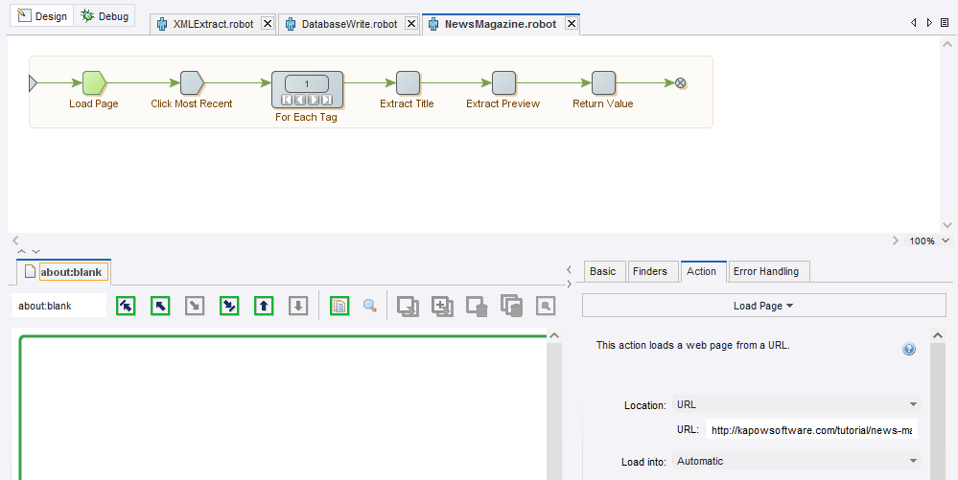Screen dimensions: 958x480
Task: Expand the Load into Automatic dropdown
Action: pyautogui.click(x=795, y=461)
